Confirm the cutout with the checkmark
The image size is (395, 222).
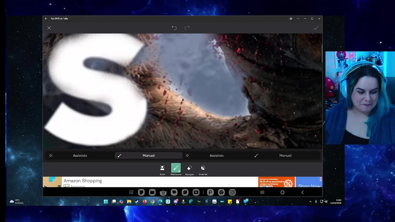(316, 28)
